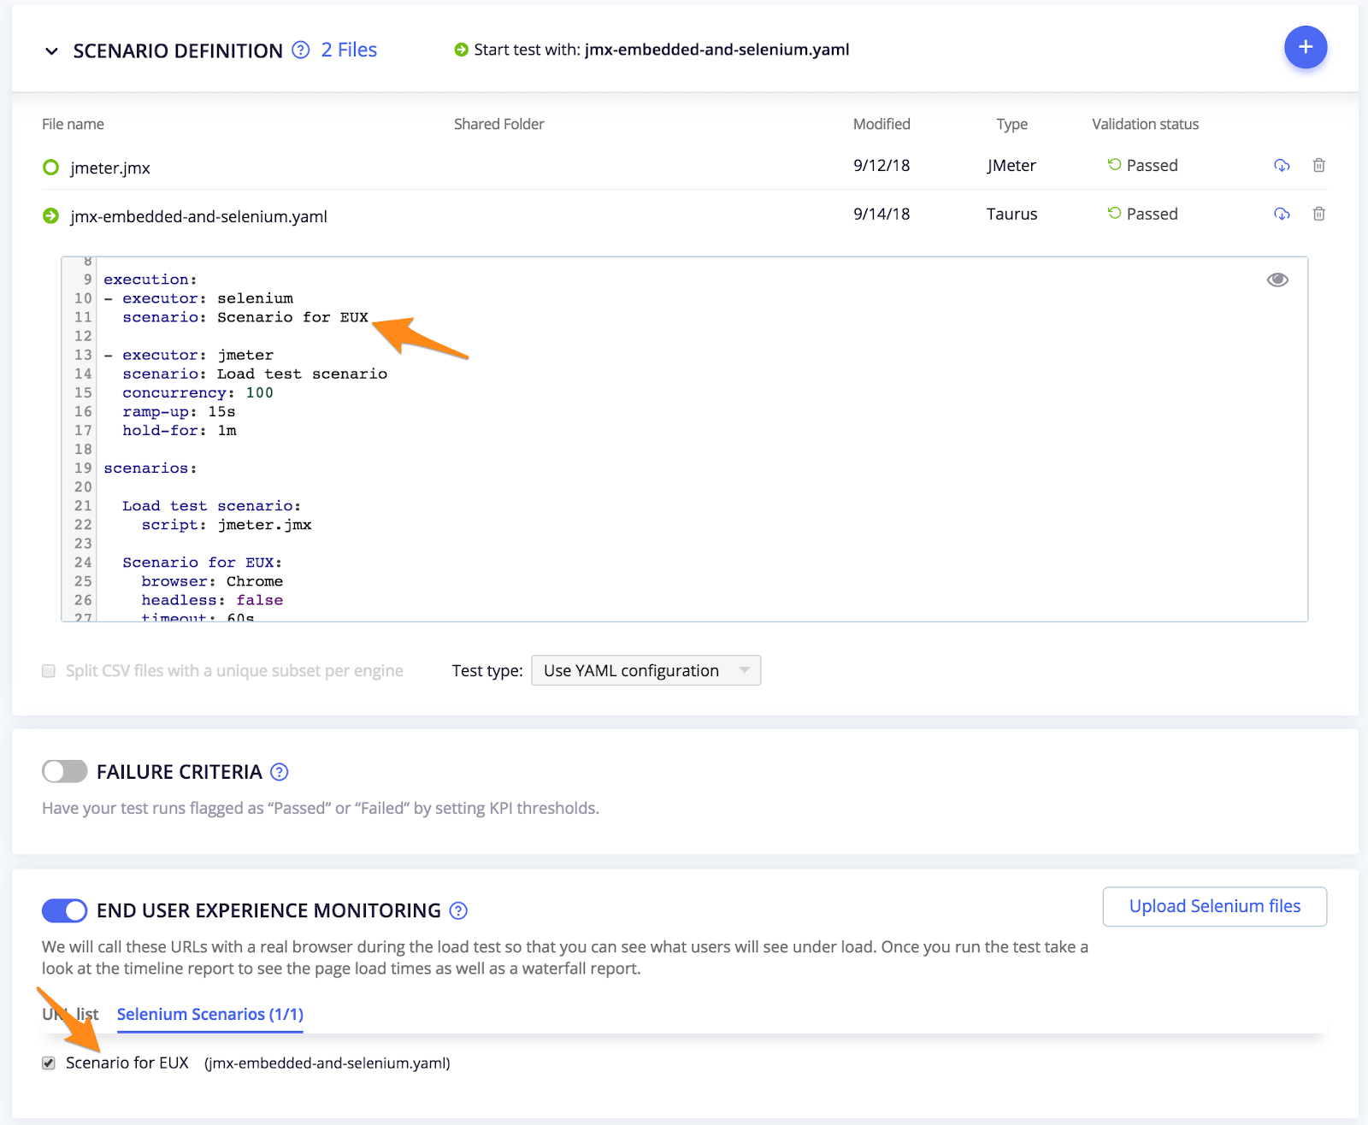The image size is (1368, 1125).
Task: Switch to Selenium Scenarios (1/1) tab
Action: pos(209,1014)
